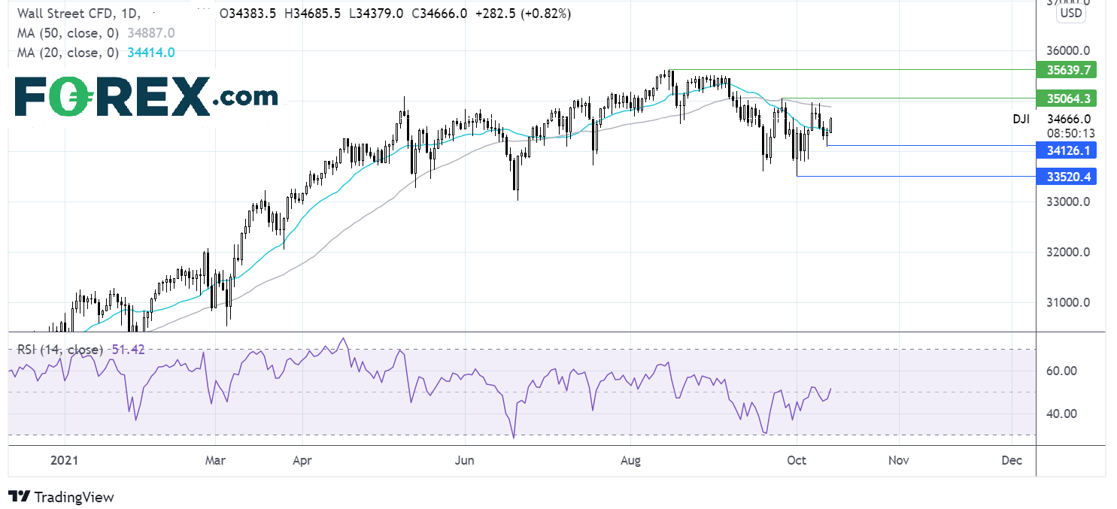Click the Apr time axis label
Image resolution: width=1117 pixels, height=509 pixels.
(302, 460)
